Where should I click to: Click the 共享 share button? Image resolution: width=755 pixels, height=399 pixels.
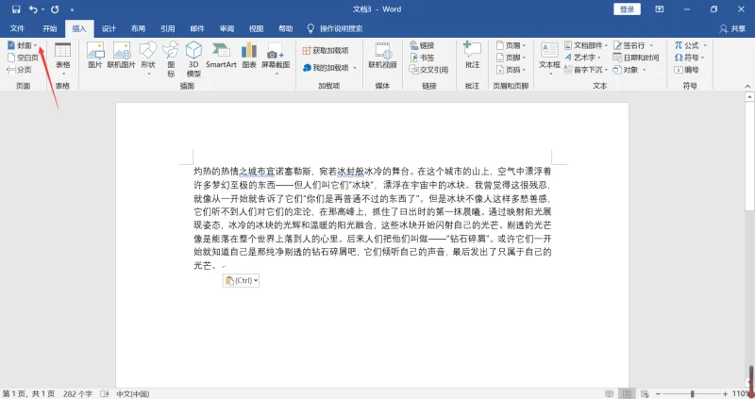(x=732, y=28)
